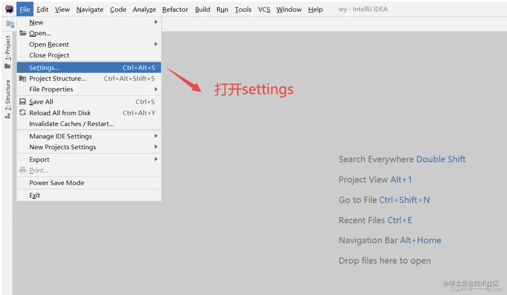This screenshot has width=507, height=295.
Task: Open the Tools menu
Action: pyautogui.click(x=243, y=9)
